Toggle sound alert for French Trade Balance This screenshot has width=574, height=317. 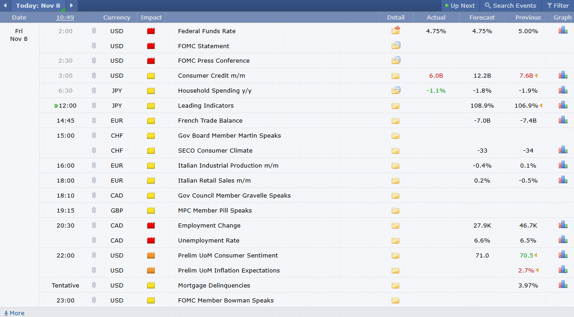[x=94, y=120]
